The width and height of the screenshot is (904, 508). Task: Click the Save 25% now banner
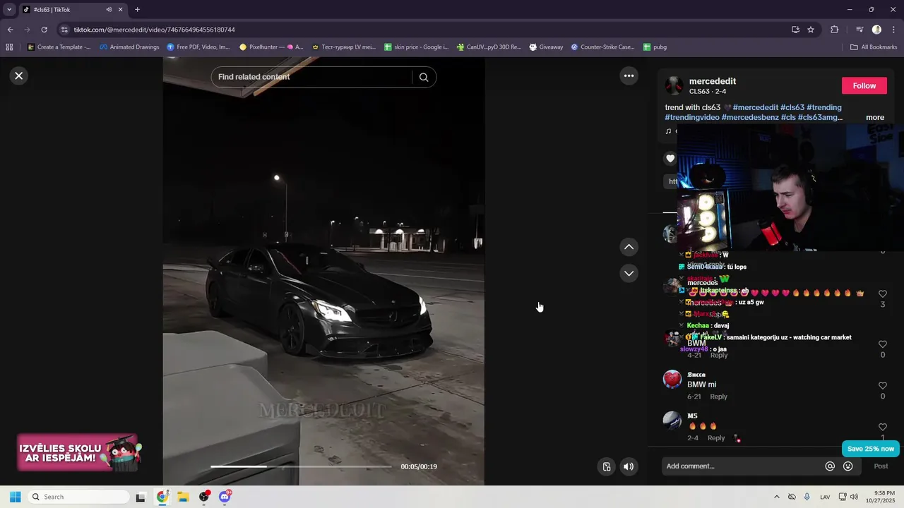coord(870,449)
